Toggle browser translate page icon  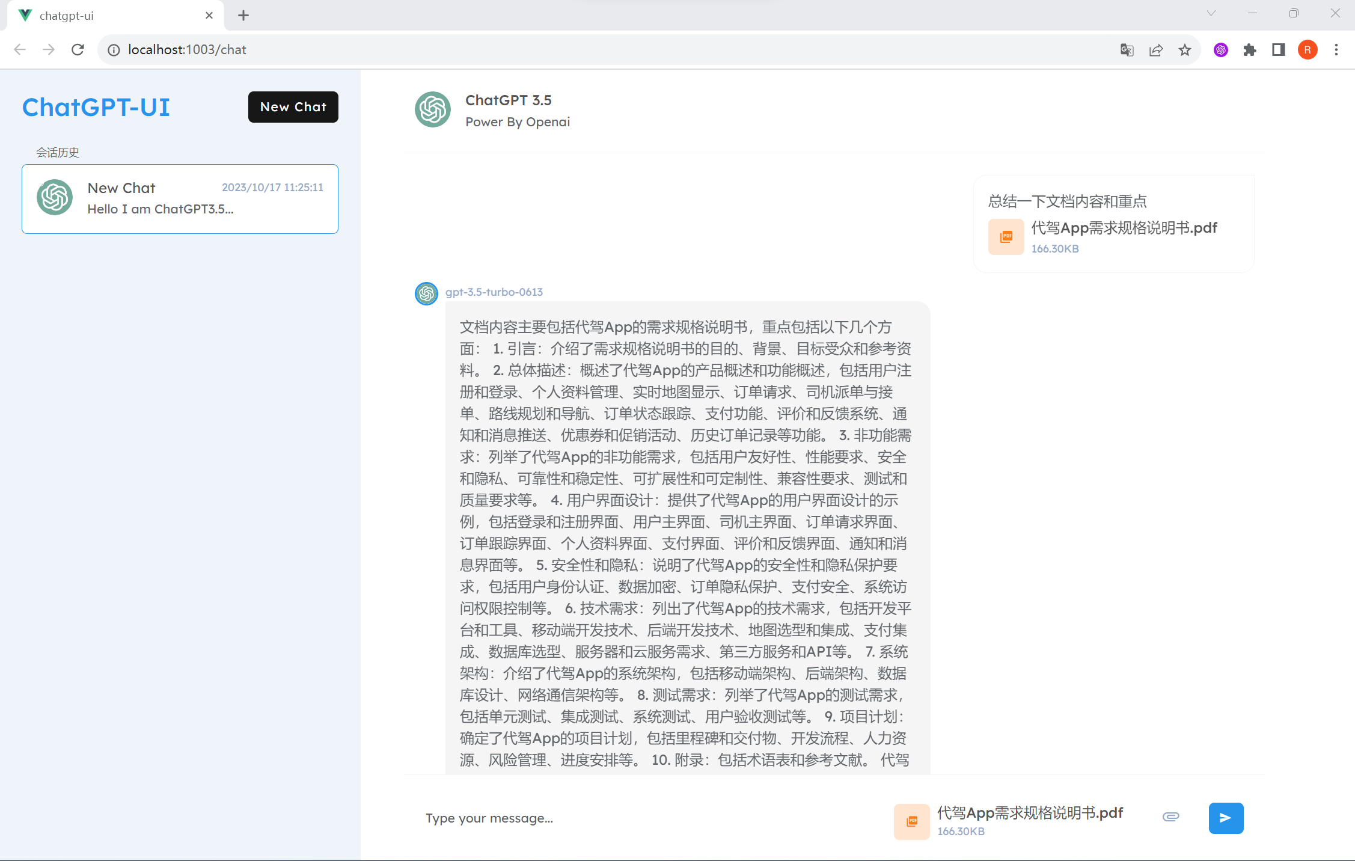tap(1127, 49)
